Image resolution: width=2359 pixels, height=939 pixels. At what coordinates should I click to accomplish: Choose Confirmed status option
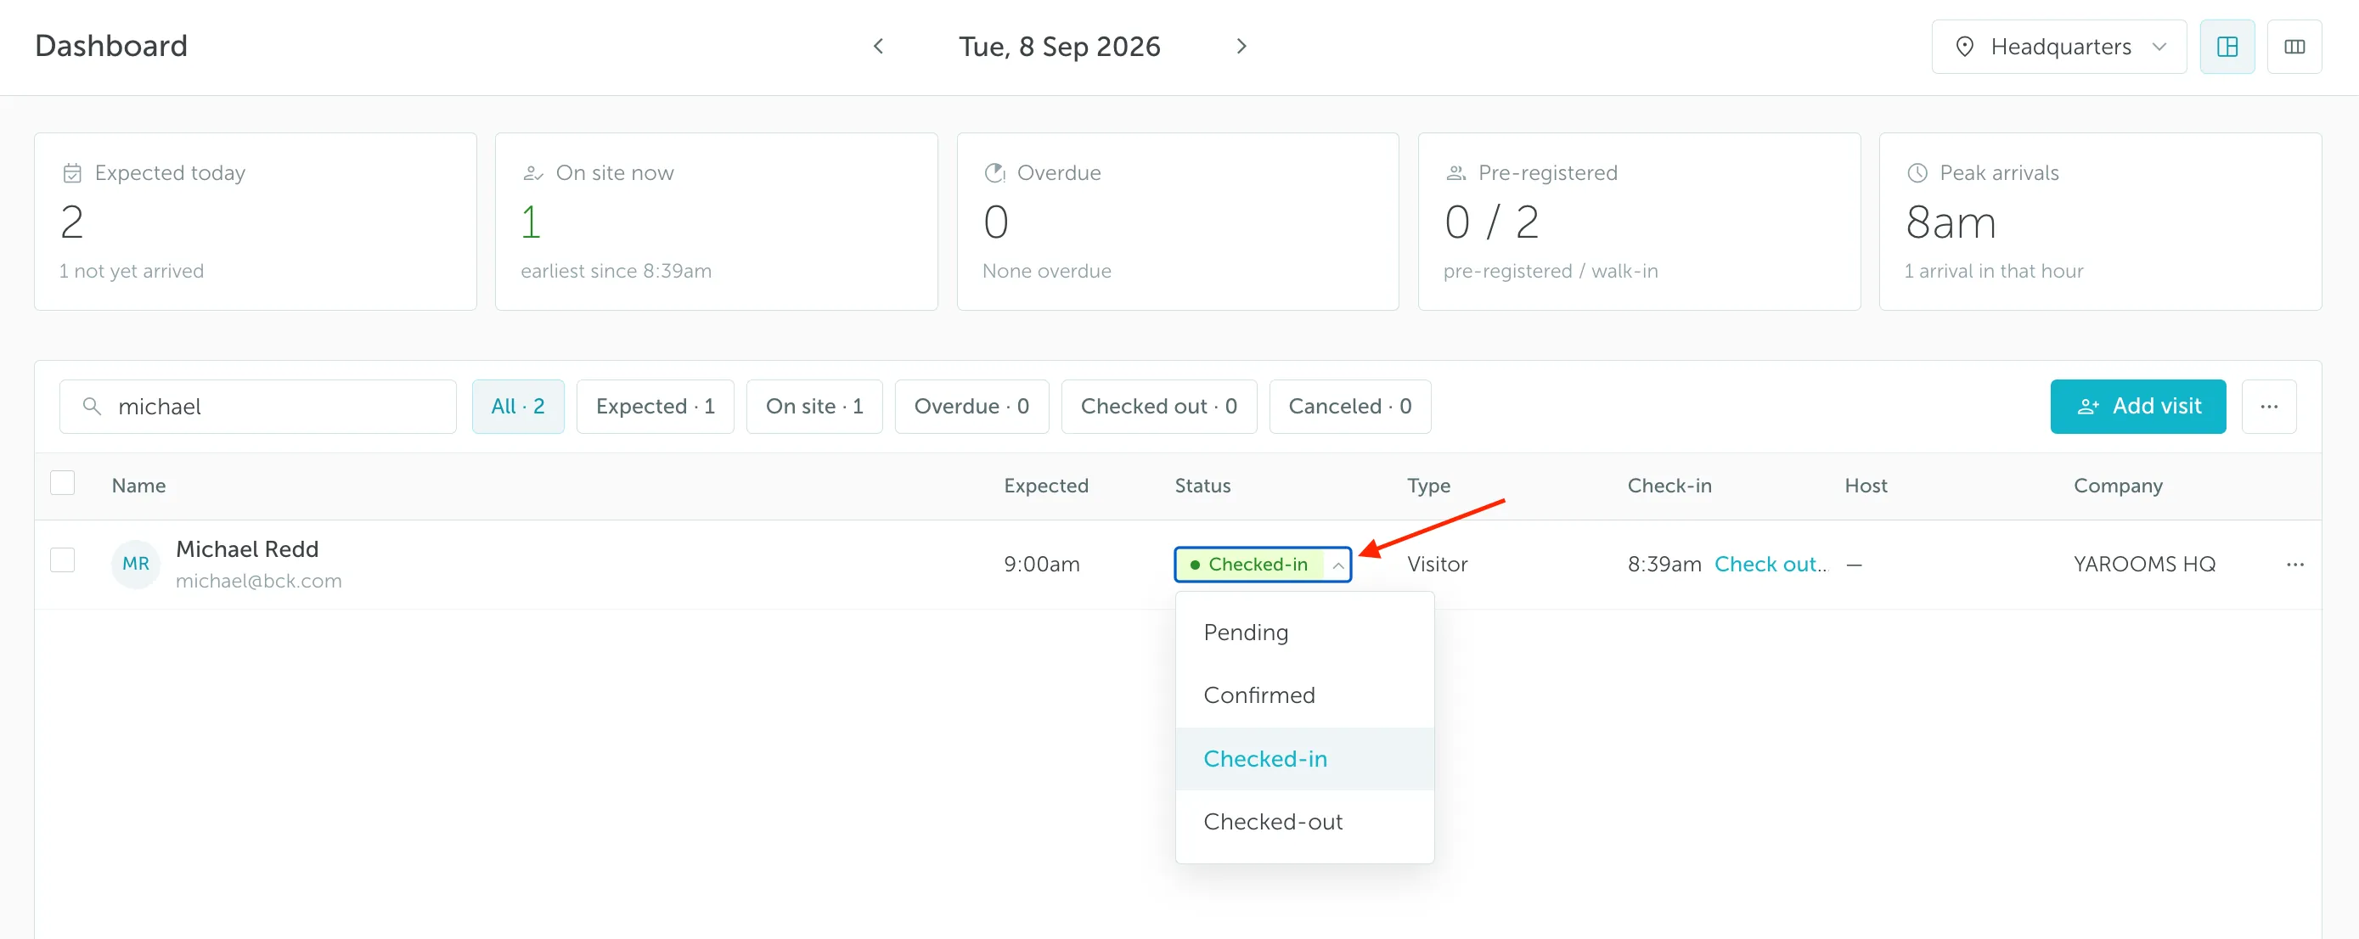1304,695
